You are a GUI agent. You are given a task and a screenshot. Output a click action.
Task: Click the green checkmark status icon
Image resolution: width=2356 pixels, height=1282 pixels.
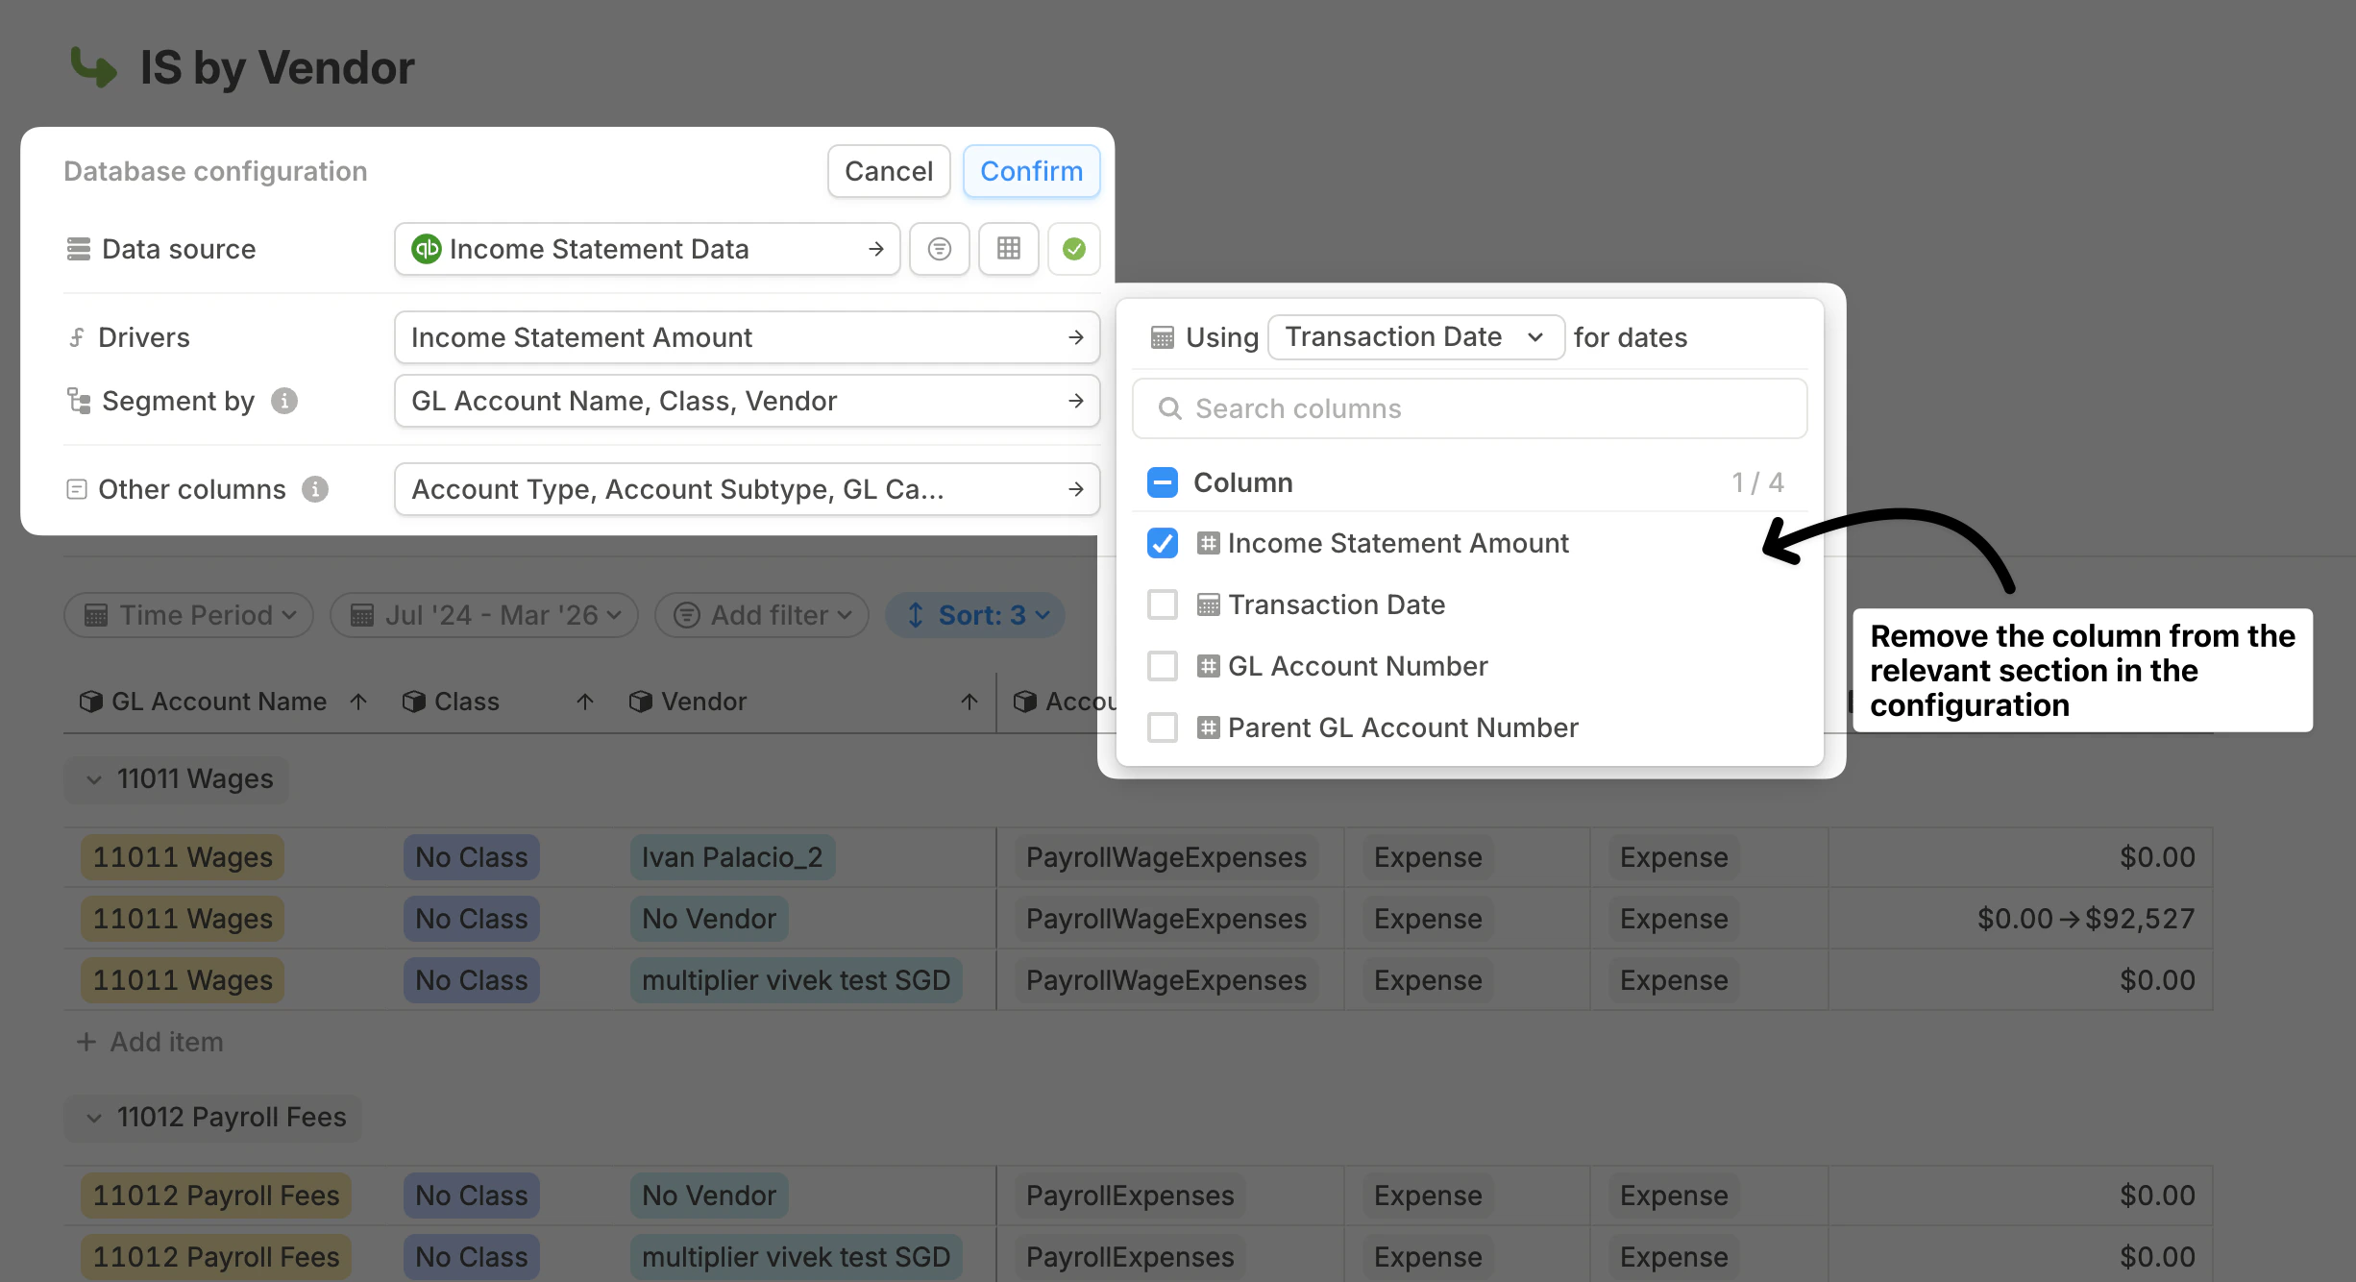pyautogui.click(x=1073, y=249)
